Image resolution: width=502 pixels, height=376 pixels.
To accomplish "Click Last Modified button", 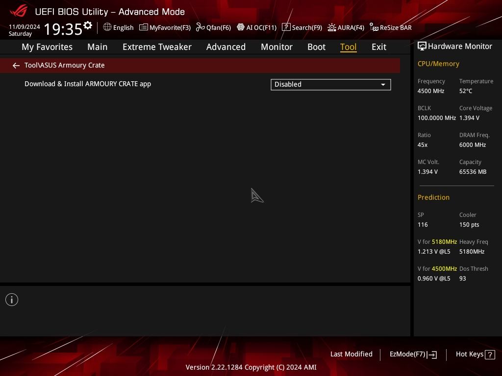I will [351, 354].
